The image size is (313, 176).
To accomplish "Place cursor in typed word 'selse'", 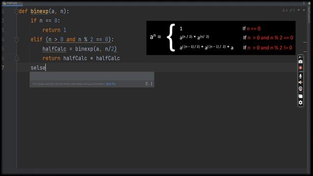I will 38,68.
